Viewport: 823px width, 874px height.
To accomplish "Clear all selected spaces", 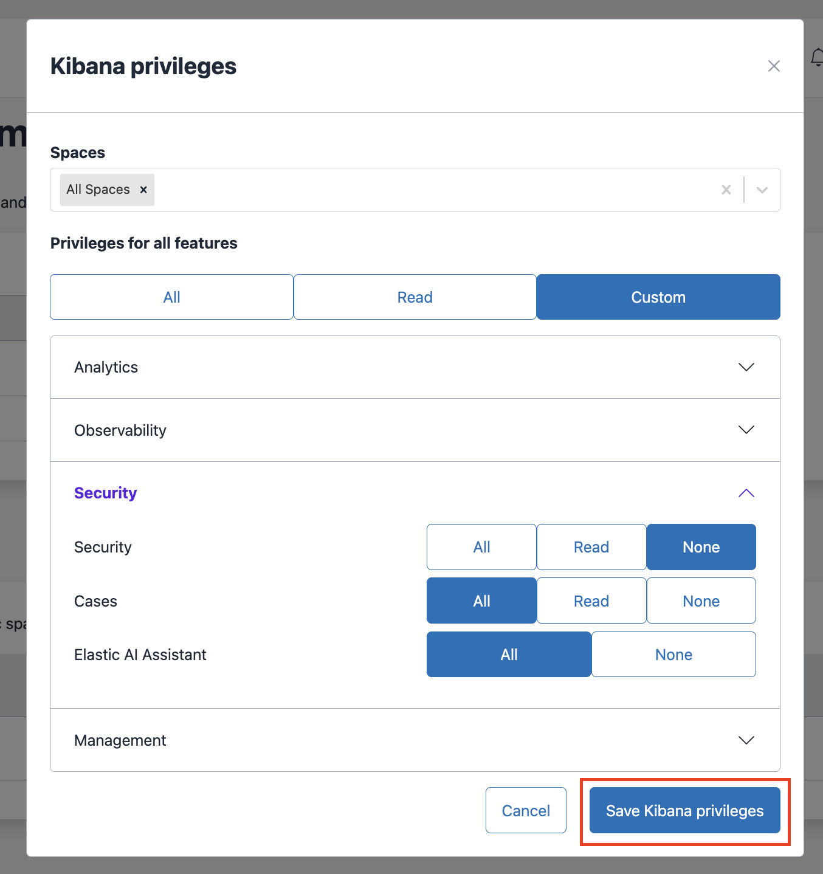I will 726,190.
